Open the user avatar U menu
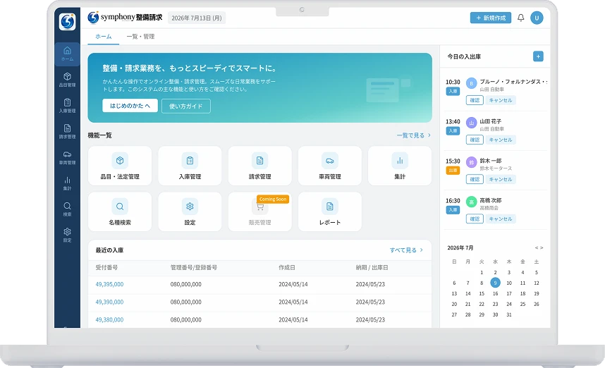Image resolution: width=605 pixels, height=368 pixels. click(537, 18)
